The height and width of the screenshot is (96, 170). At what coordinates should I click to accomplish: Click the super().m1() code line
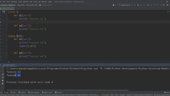(28, 46)
